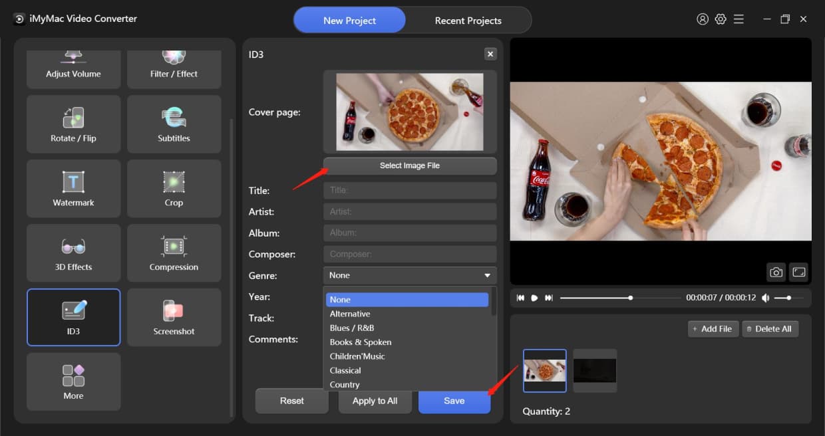The width and height of the screenshot is (825, 436).
Task: Open the Compression tool
Action: point(174,253)
